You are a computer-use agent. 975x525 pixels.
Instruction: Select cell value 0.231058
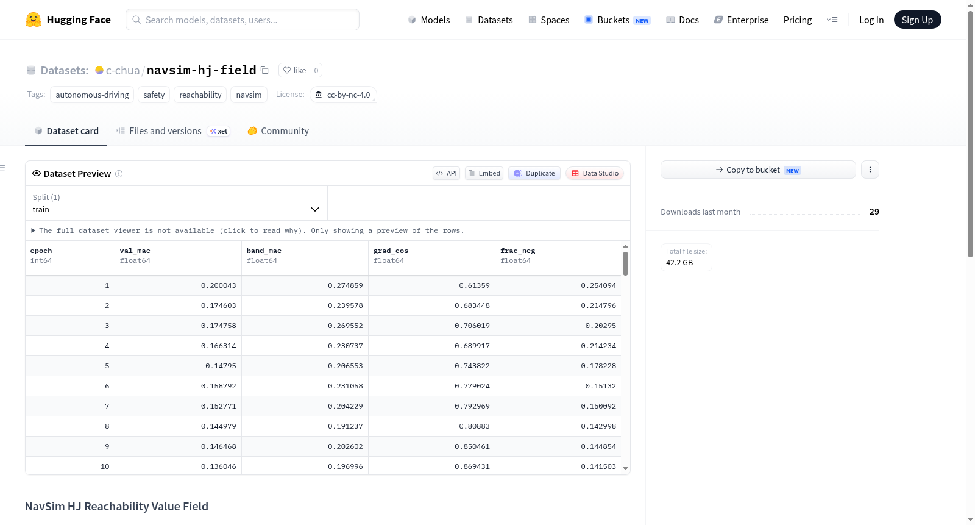pos(345,386)
